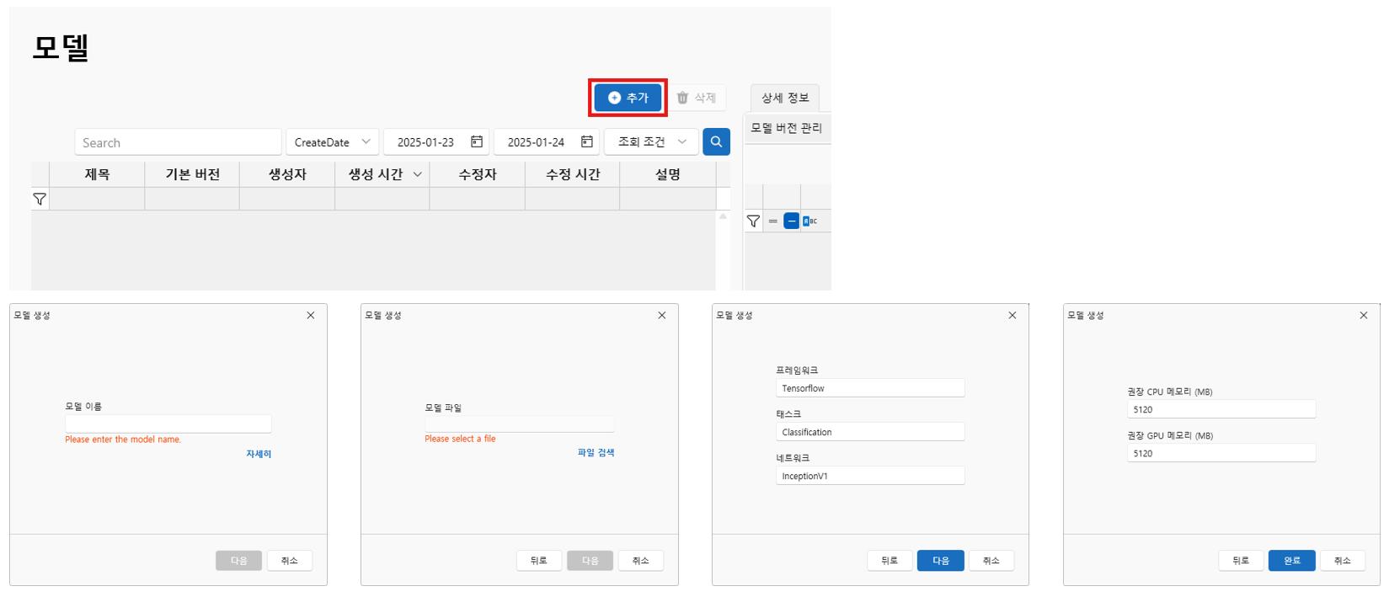Screen dimensions: 1389x597
Task: Open calendar picker for 2025-01-23 date
Action: [x=477, y=141]
